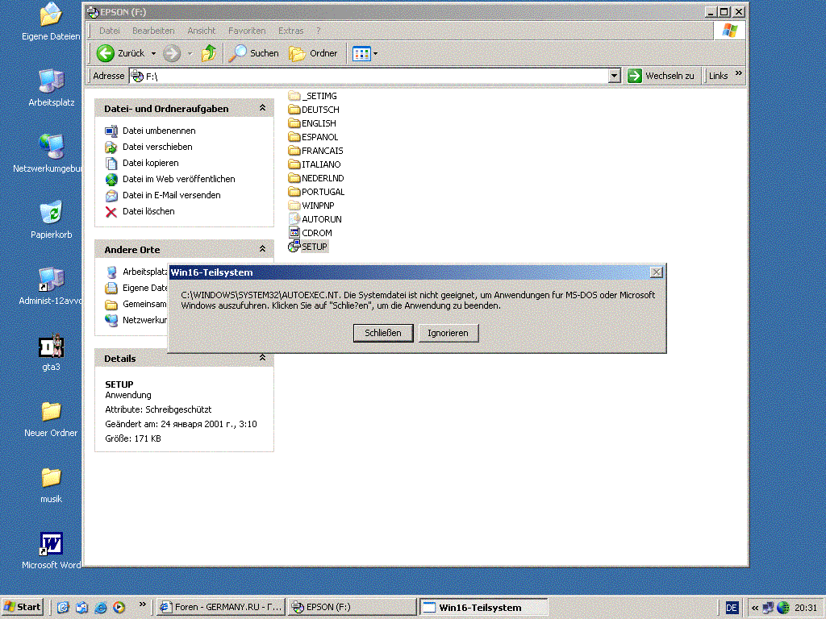Close the Win16-Teilsystem dialog with X
The width and height of the screenshot is (826, 619).
656,272
